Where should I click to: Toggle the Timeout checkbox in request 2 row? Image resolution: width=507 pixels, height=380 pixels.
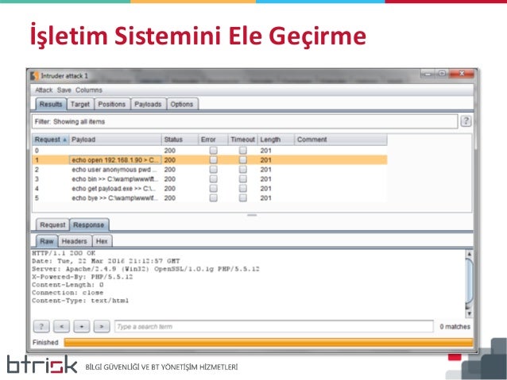point(243,170)
